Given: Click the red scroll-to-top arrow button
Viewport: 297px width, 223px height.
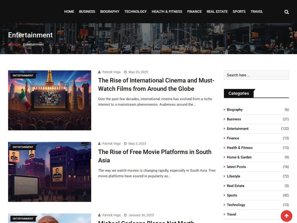Looking at the screenshot, I should tap(286, 216).
